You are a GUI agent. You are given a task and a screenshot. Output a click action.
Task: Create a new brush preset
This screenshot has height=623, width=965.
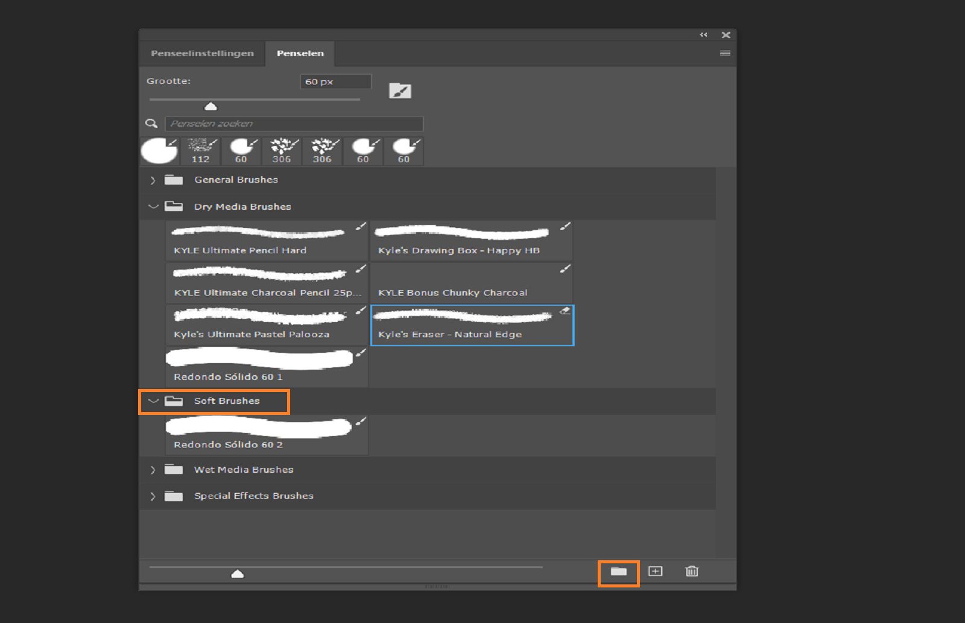click(655, 571)
